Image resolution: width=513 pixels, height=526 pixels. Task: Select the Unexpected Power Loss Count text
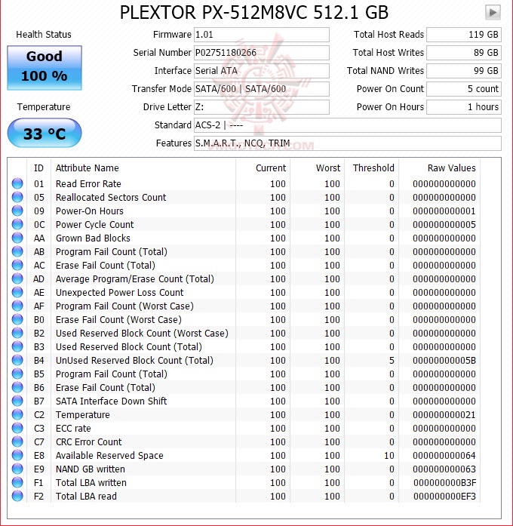point(119,293)
